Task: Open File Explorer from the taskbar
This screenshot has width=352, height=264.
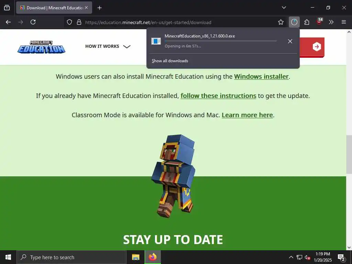Action: pyautogui.click(x=135, y=257)
